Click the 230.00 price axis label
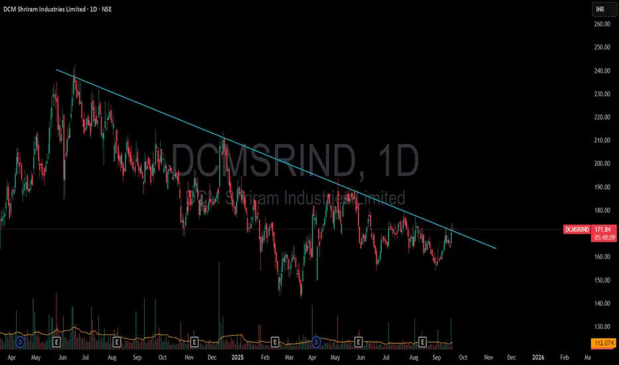This screenshot has width=619, height=365. [x=602, y=94]
